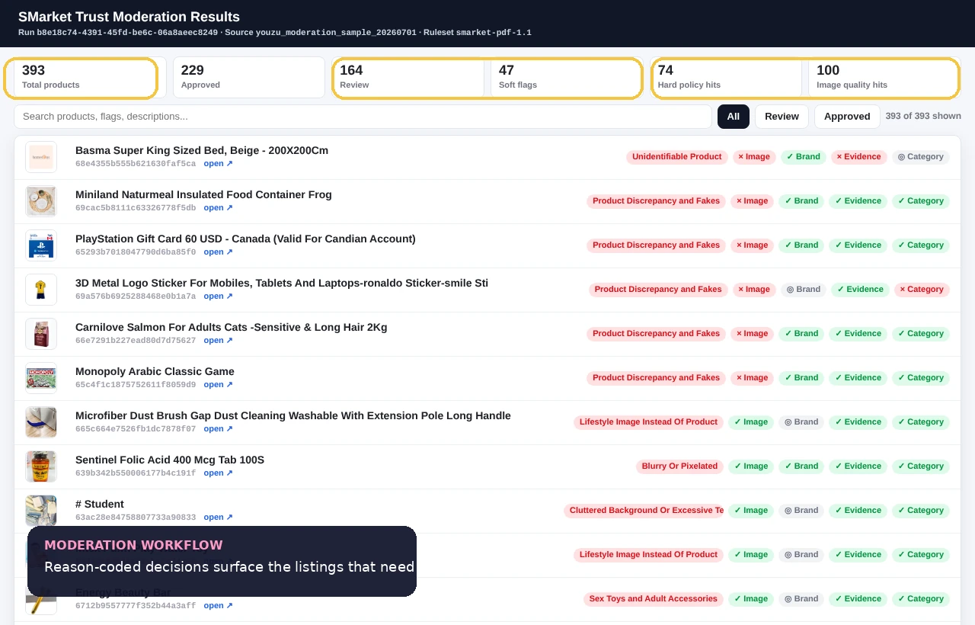The image size is (975, 625).
Task: Click passed Image badge on Microfiber row
Action: click(751, 422)
